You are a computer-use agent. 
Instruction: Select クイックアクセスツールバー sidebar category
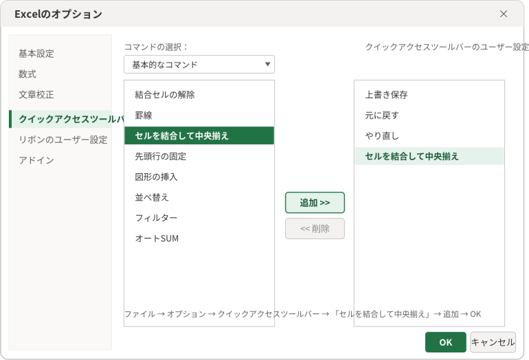(60, 119)
